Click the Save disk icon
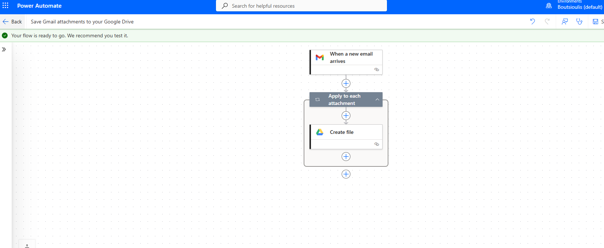 [596, 22]
